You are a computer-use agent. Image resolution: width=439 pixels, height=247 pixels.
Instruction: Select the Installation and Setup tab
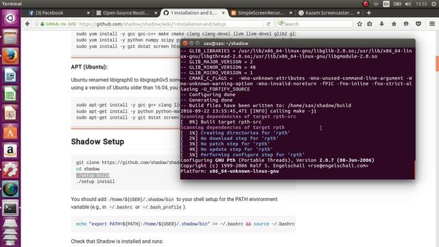click(193, 13)
